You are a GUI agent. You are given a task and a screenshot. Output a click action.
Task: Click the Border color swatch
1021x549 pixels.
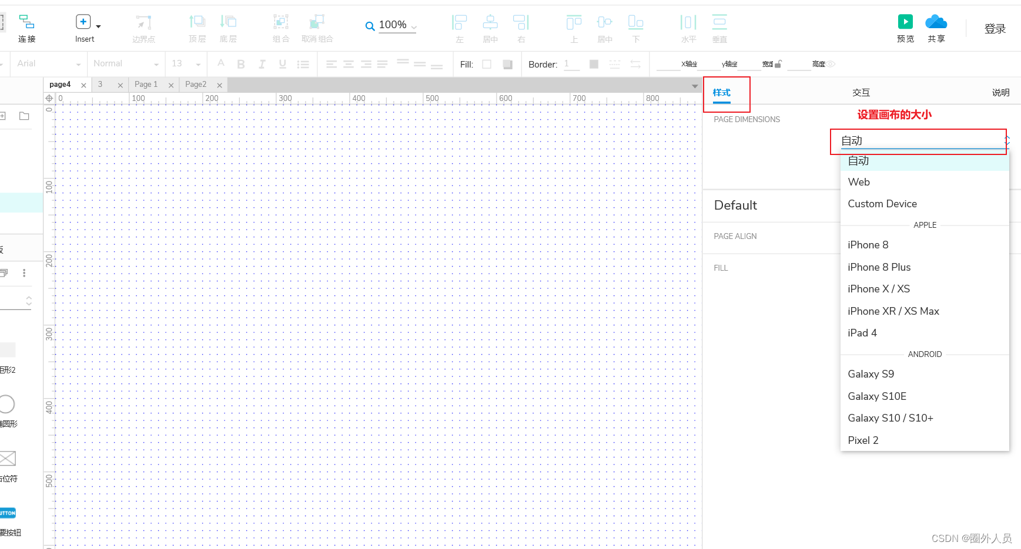click(x=594, y=64)
